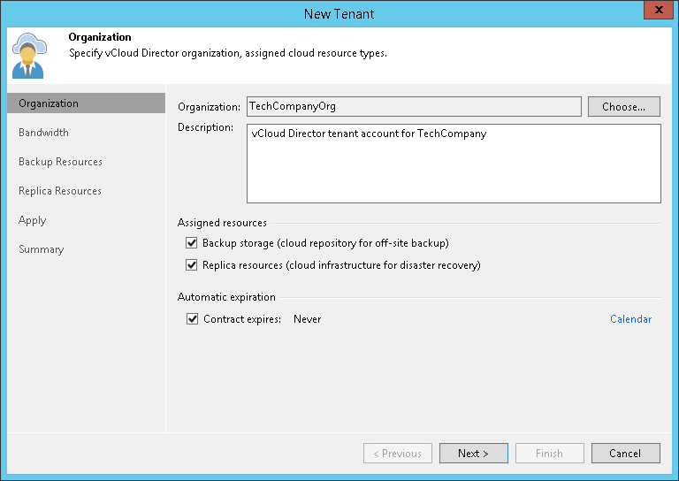
Task: Jump to the Apply step
Action: point(33,220)
